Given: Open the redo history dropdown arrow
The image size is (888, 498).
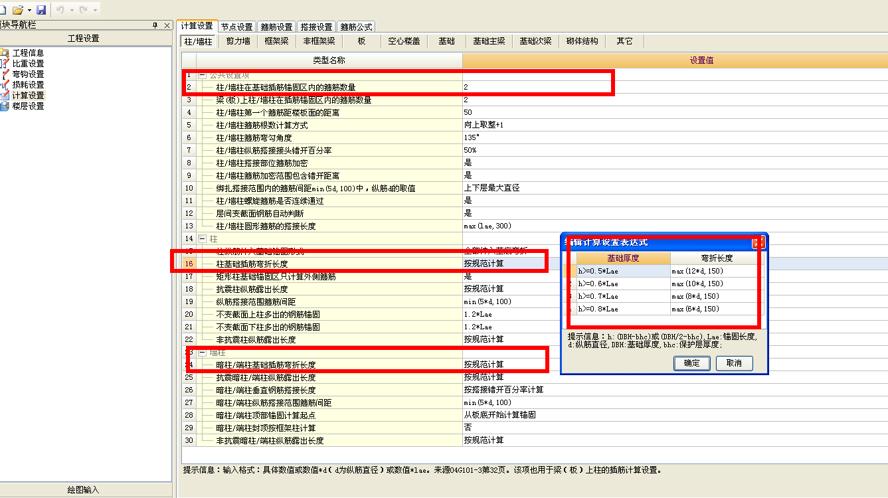Looking at the screenshot, I should pyautogui.click(x=95, y=11).
